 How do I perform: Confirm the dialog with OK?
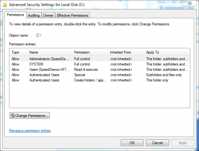click(x=132, y=143)
